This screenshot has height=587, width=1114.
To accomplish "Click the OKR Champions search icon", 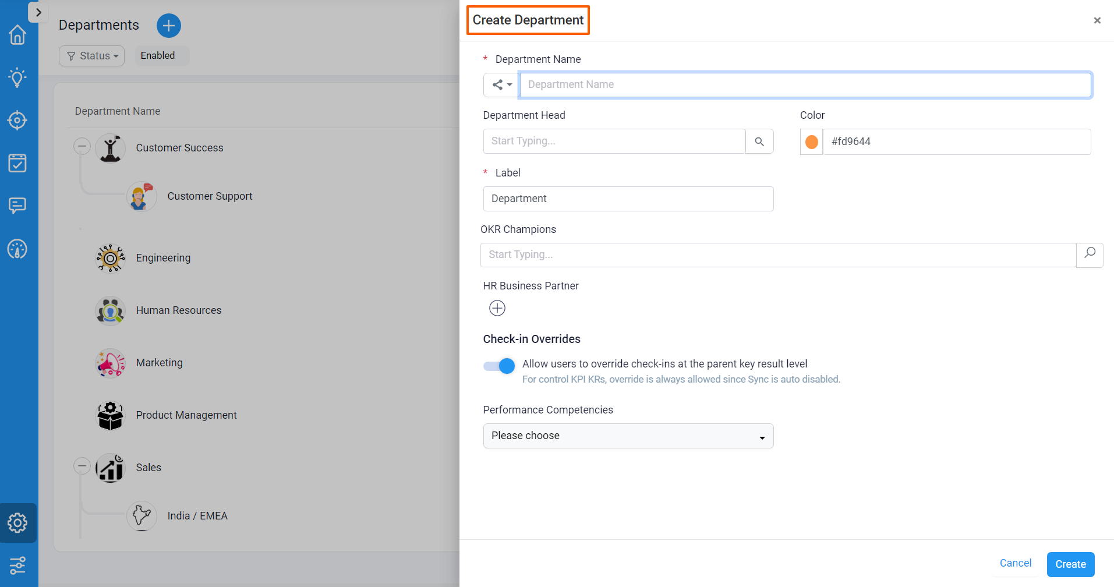I will pyautogui.click(x=1090, y=254).
